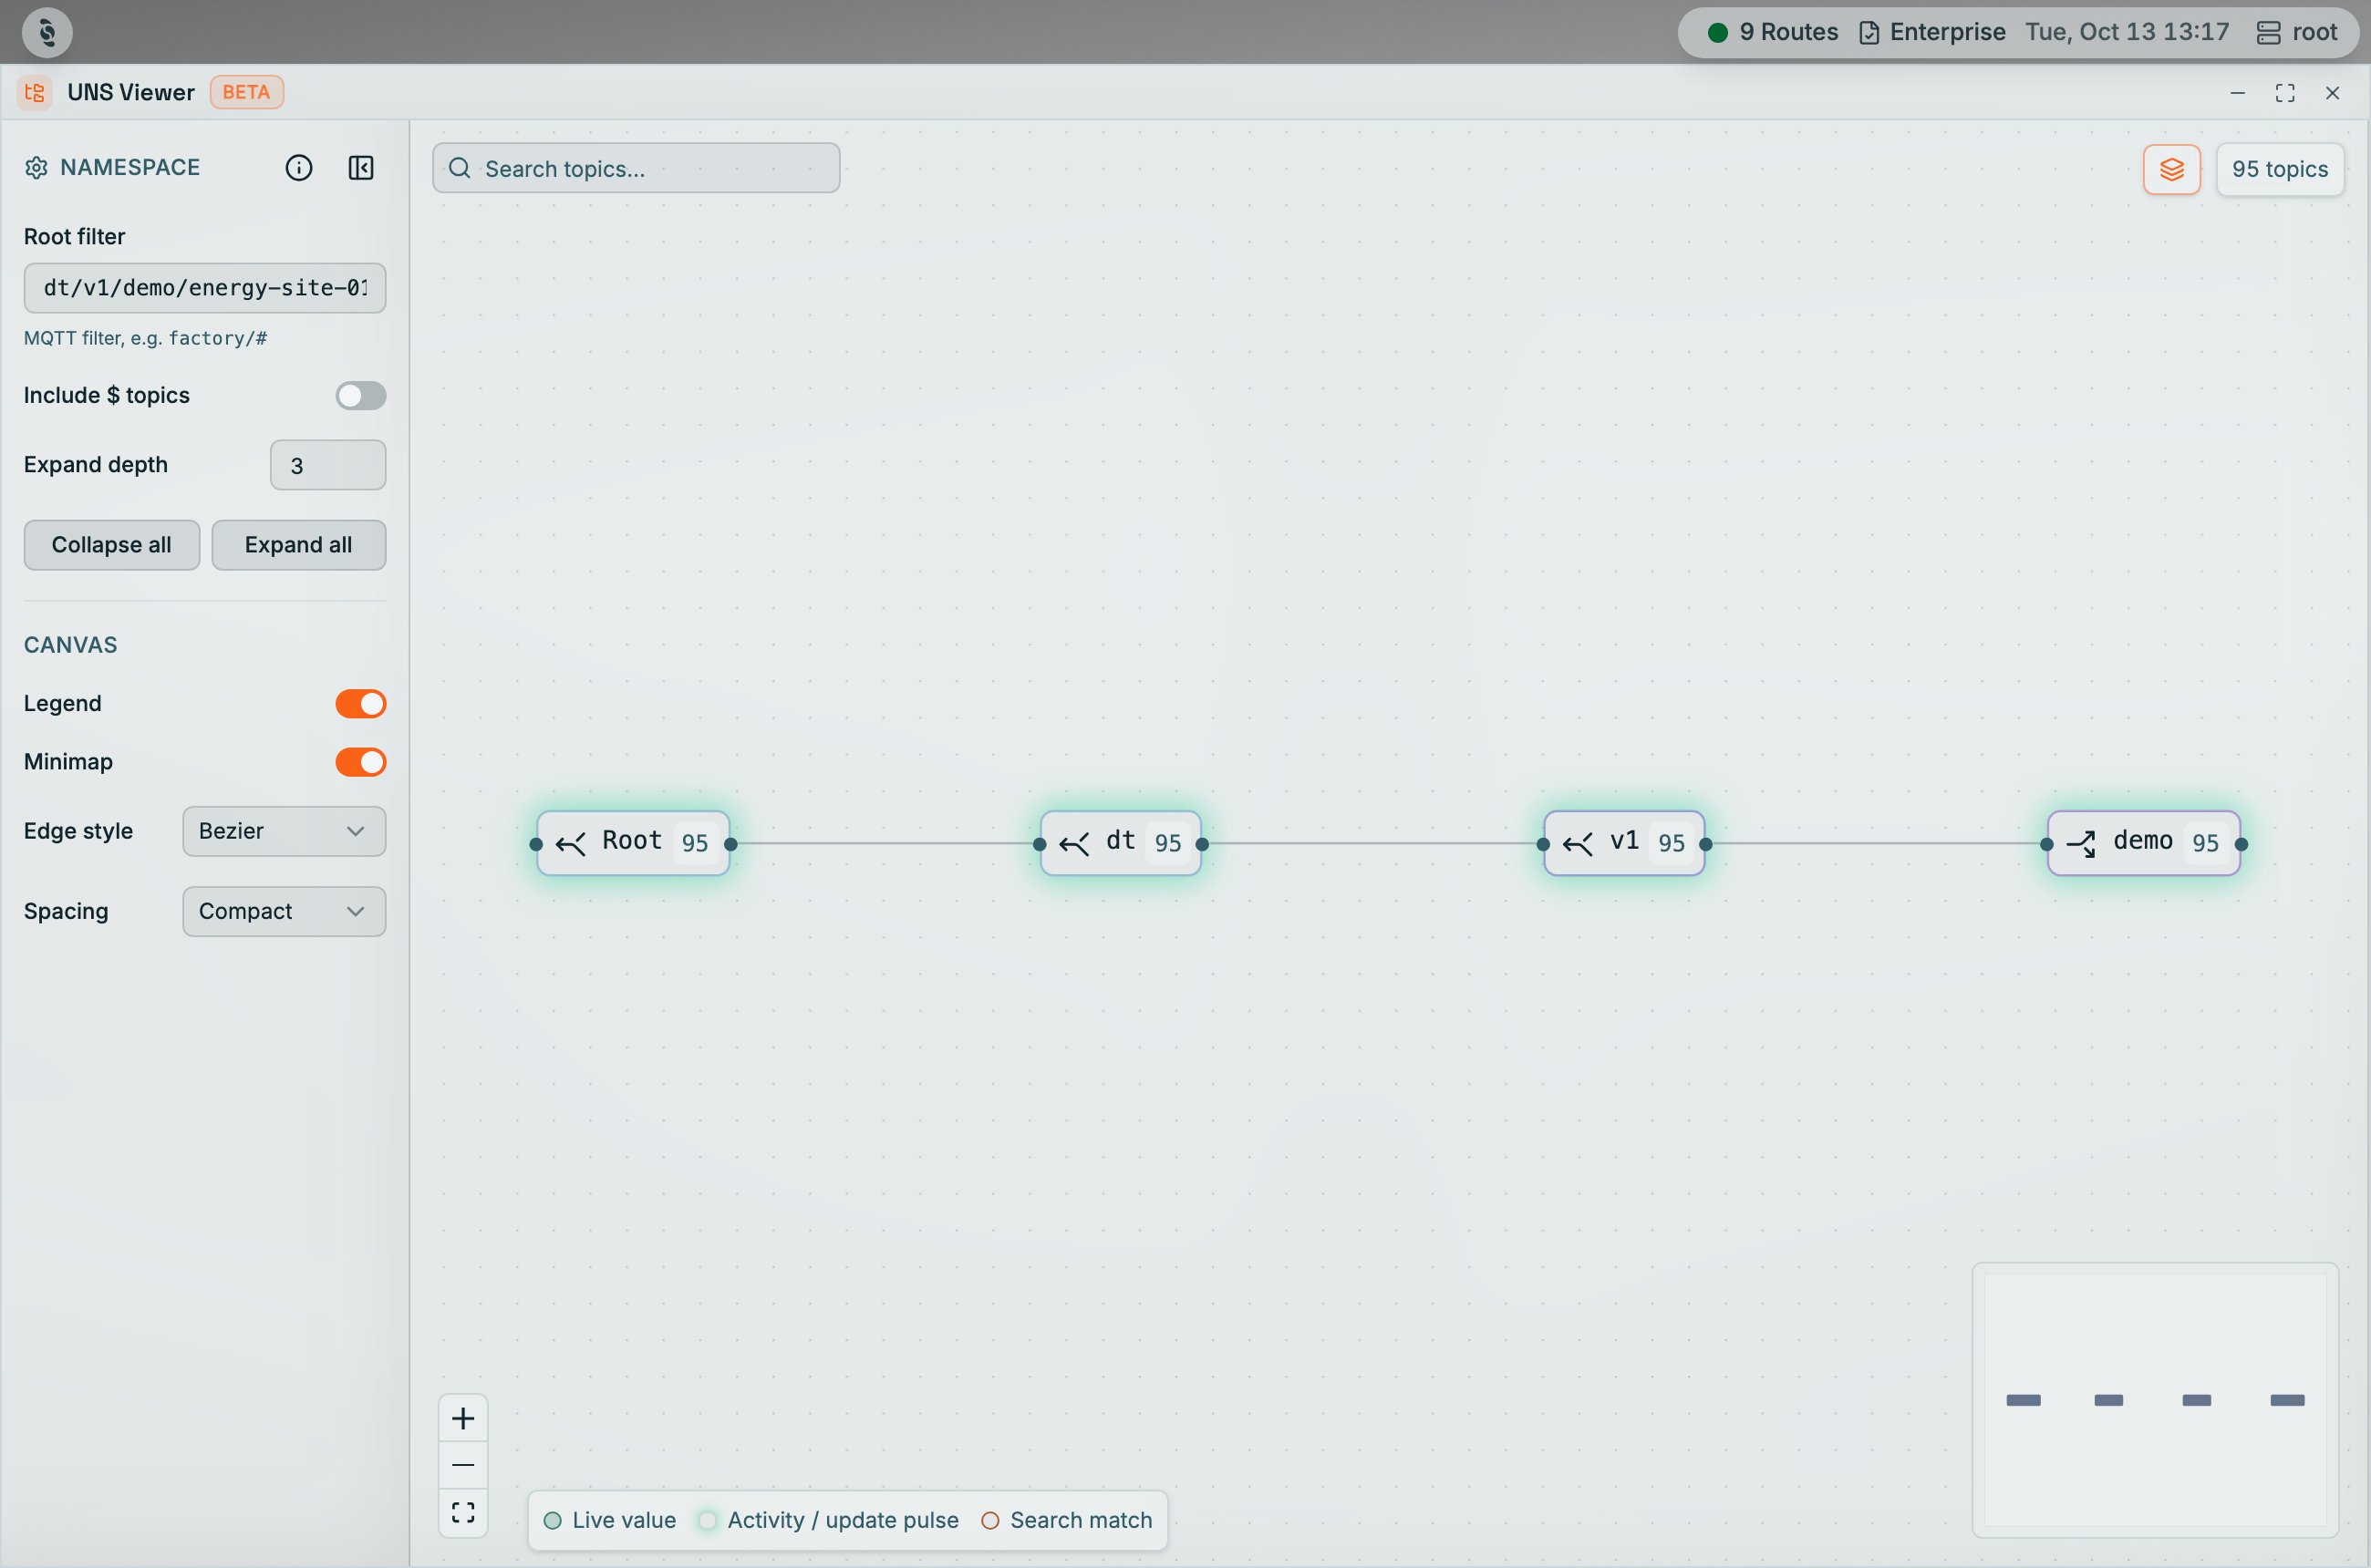Click the Search match legend entry
Image resolution: width=2371 pixels, height=1568 pixels.
(x=1068, y=1521)
